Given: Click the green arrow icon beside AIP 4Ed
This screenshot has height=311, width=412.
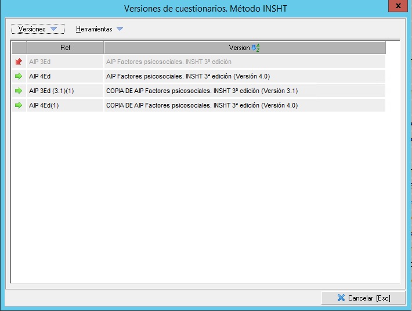Looking at the screenshot, I should coord(19,76).
